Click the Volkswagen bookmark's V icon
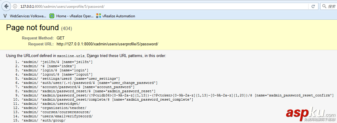Image resolution: width=337 pixels, height=123 pixels. (5, 16)
